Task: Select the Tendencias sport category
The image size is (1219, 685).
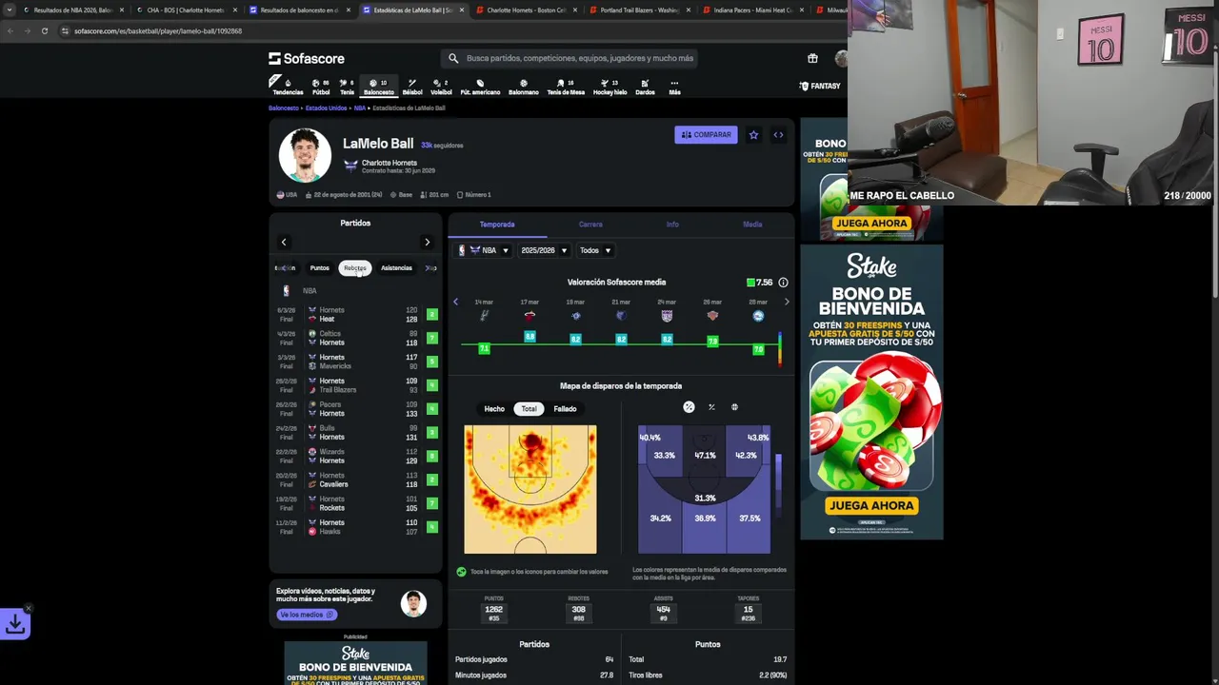Action: pos(288,87)
